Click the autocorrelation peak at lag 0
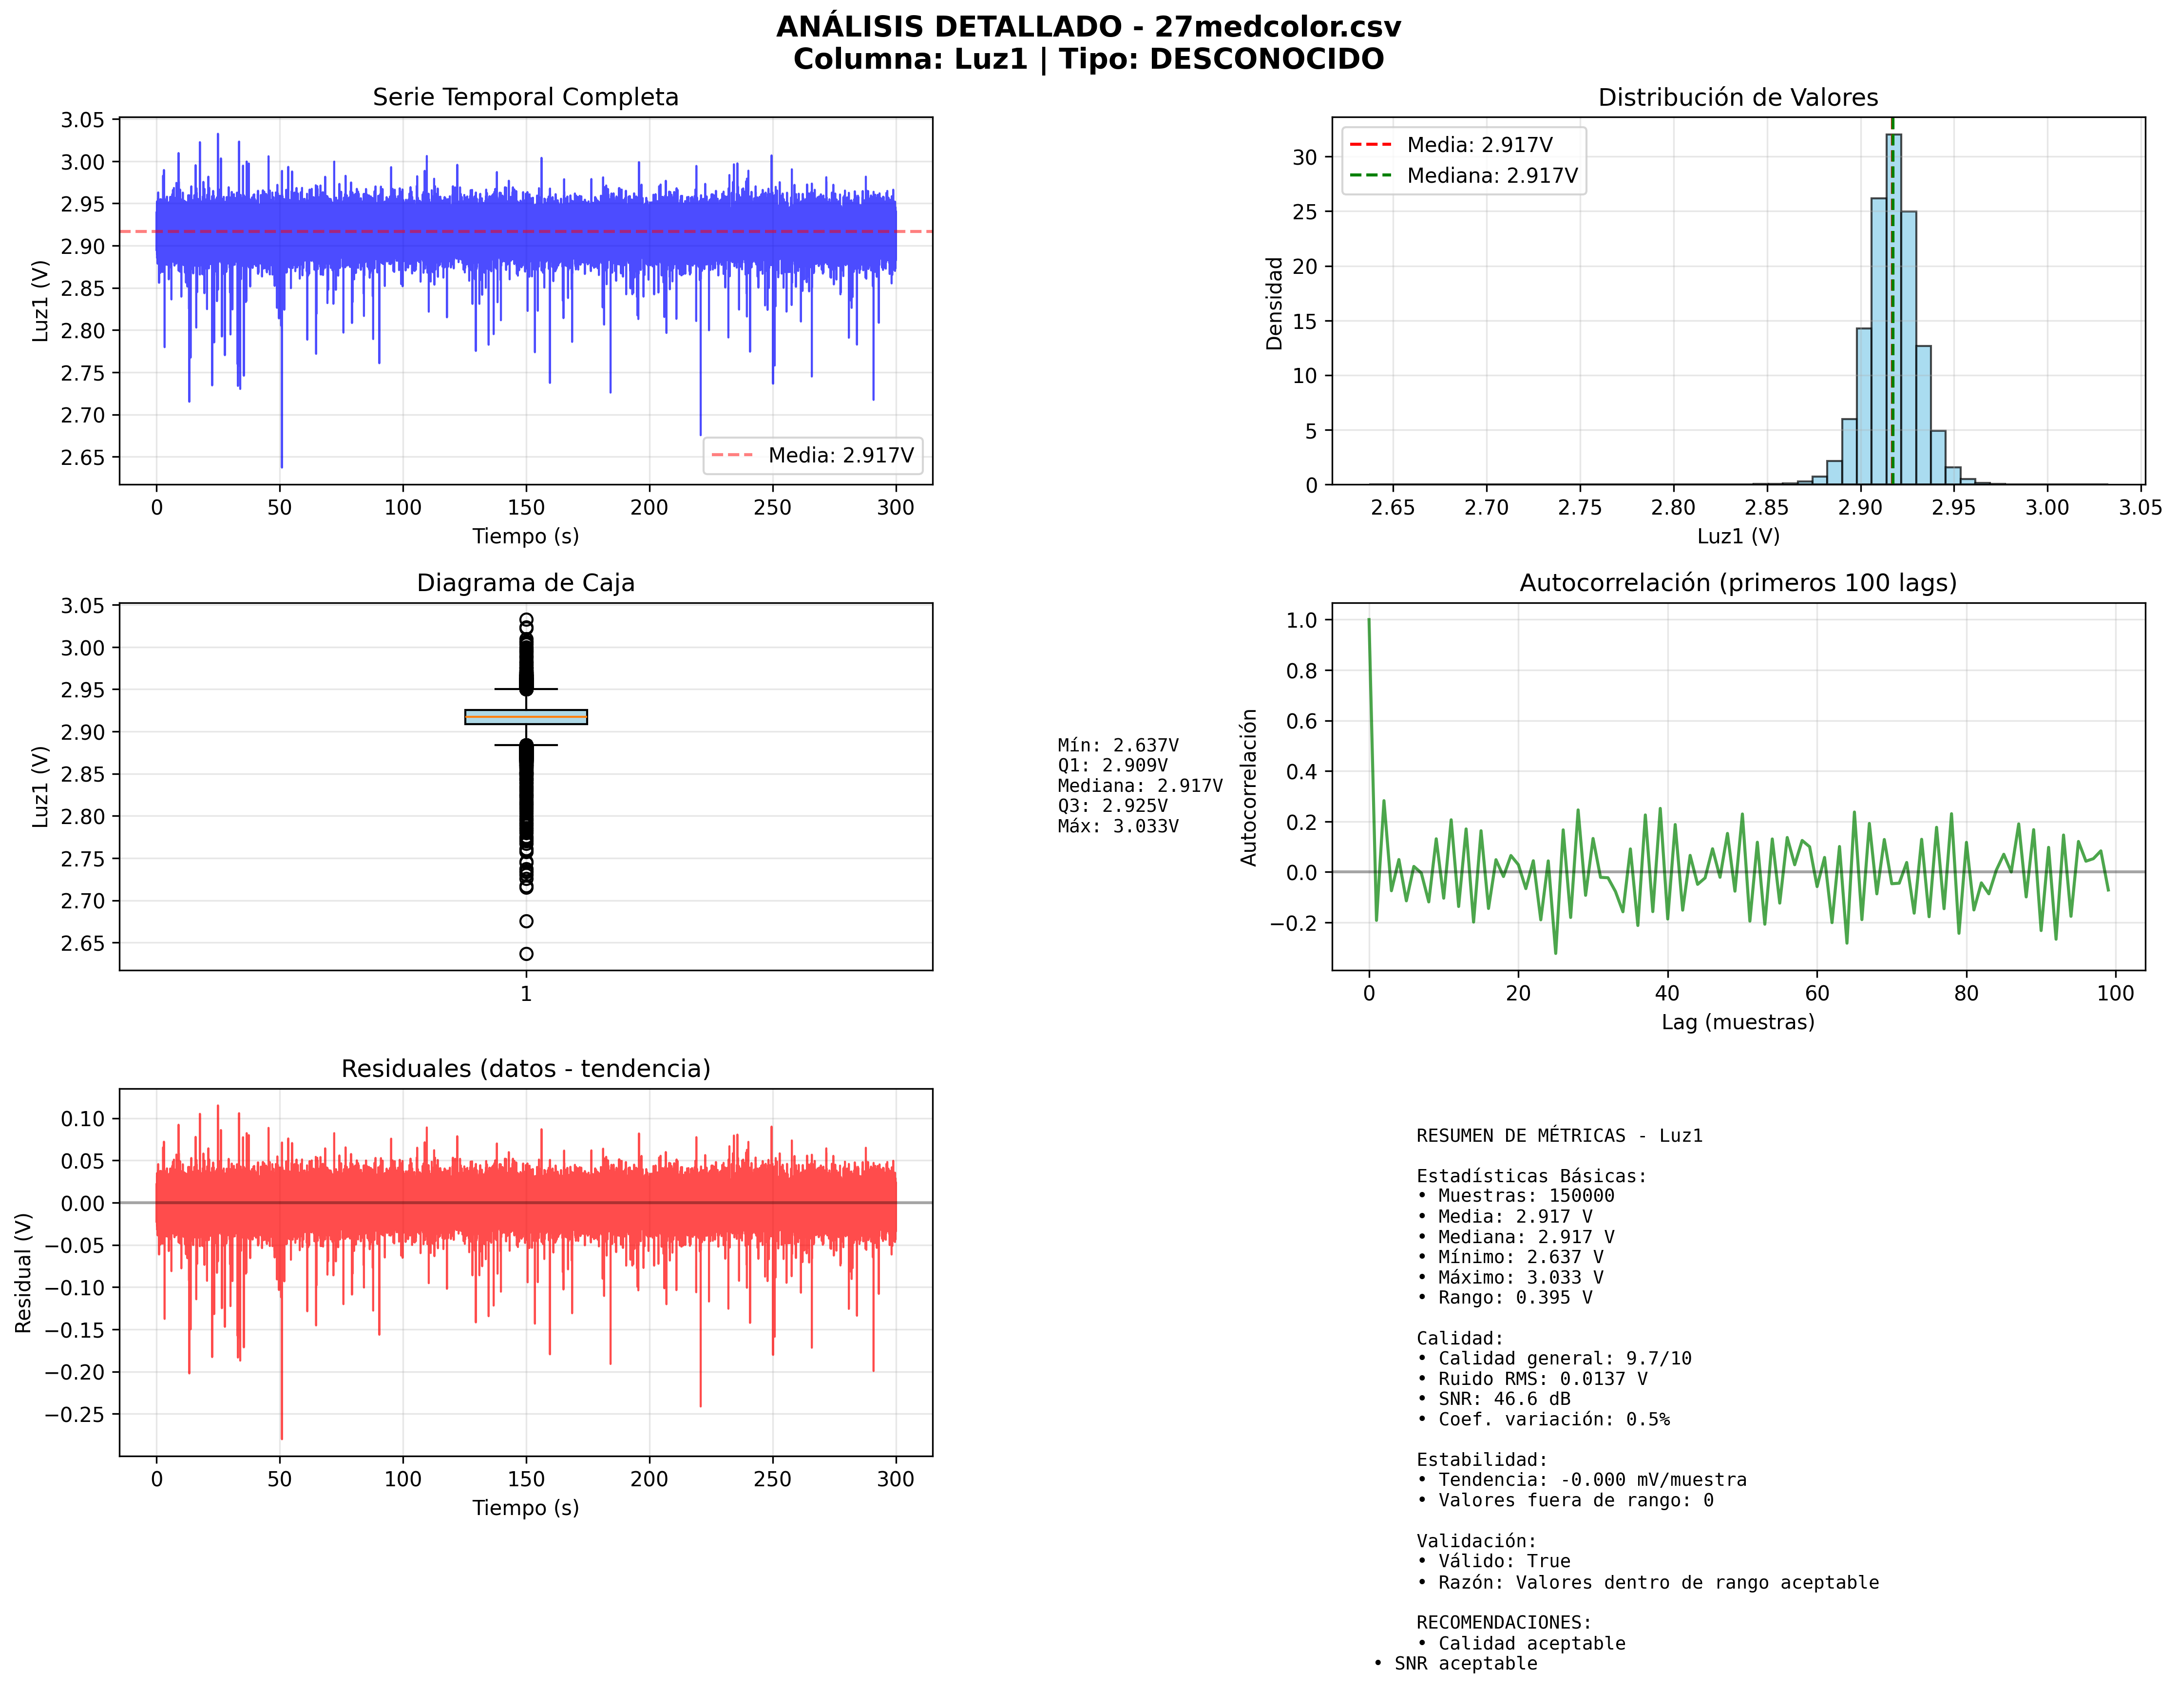 1369,620
